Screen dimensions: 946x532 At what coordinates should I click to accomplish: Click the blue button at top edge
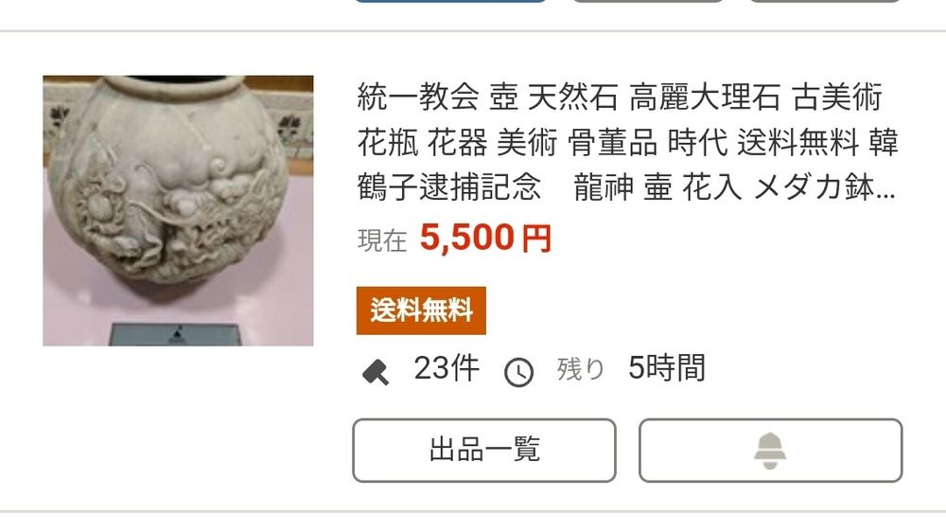pos(450,1)
